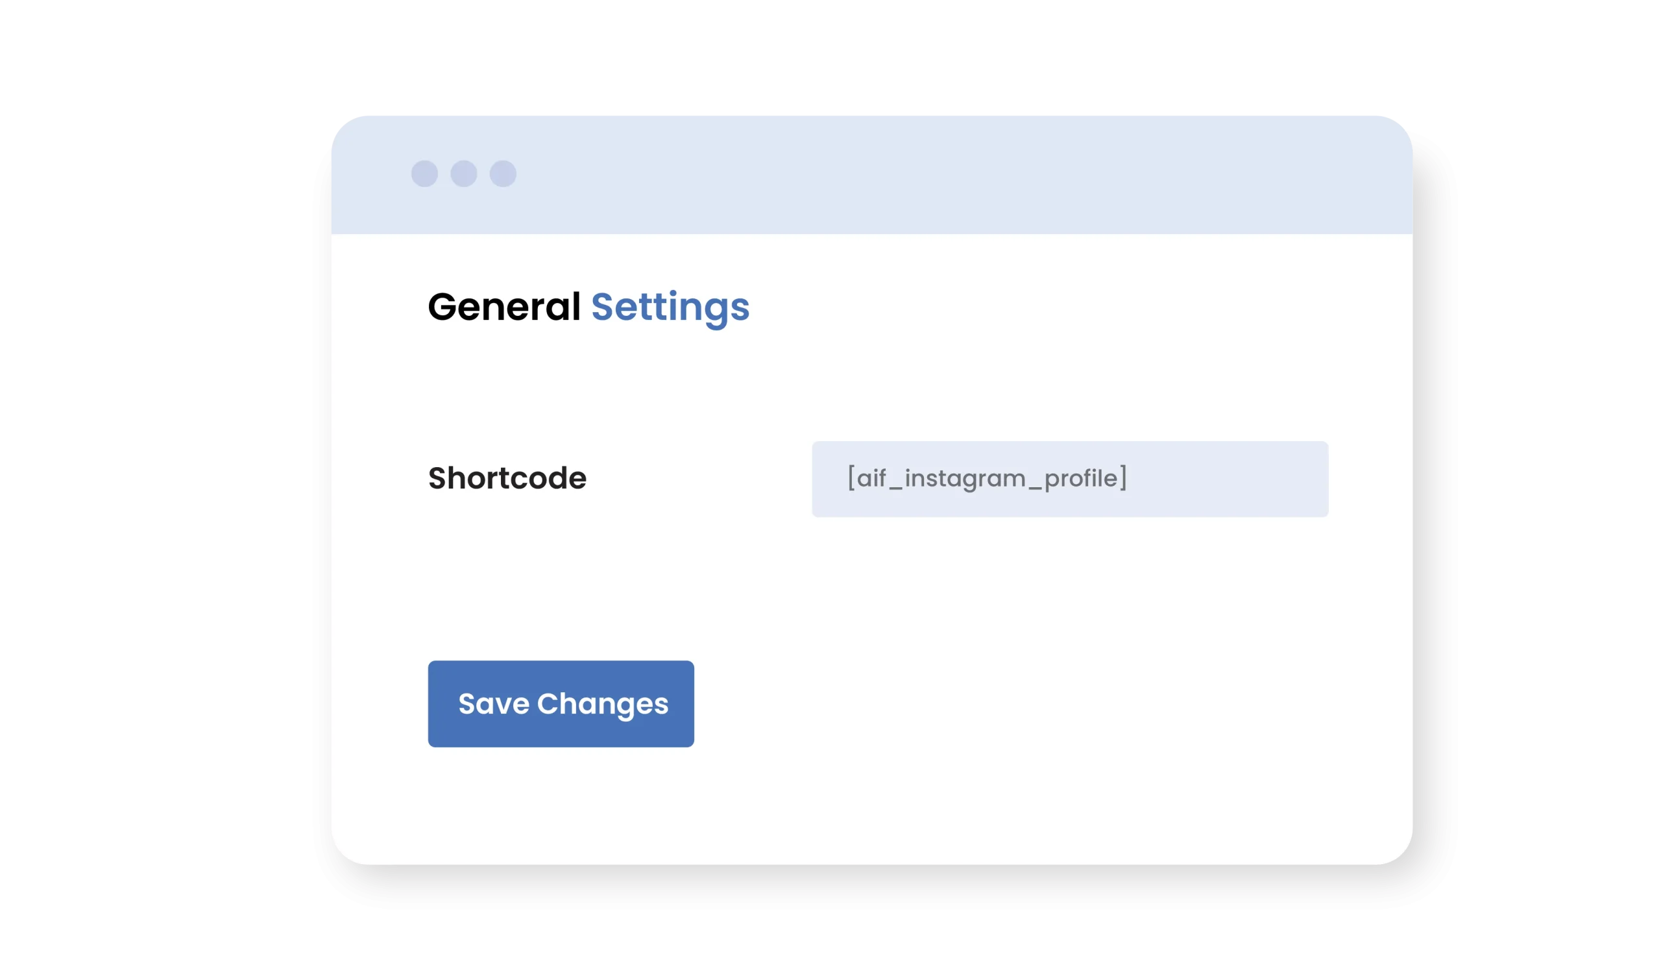
Task: Click the leftmost circle in title bar
Action: [x=424, y=173]
